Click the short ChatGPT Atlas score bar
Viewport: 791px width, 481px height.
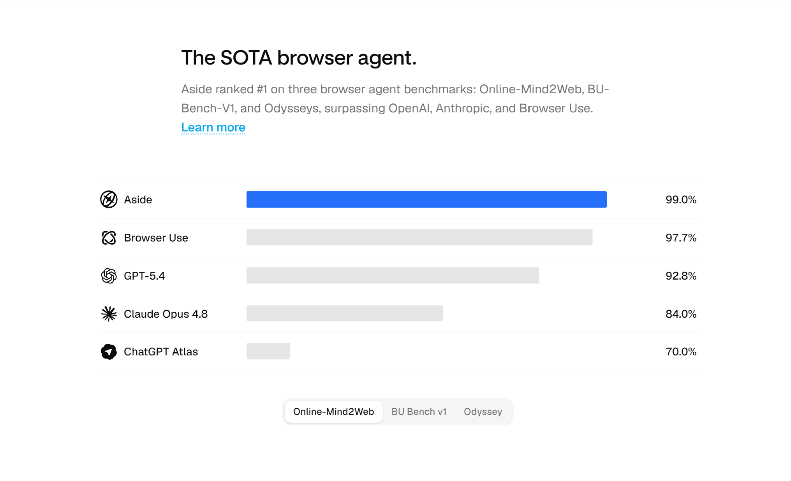click(268, 351)
